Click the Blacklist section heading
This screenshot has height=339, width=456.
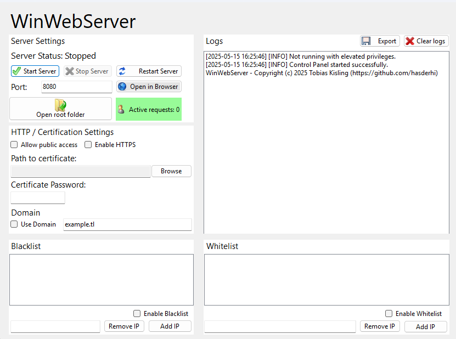point(26,246)
